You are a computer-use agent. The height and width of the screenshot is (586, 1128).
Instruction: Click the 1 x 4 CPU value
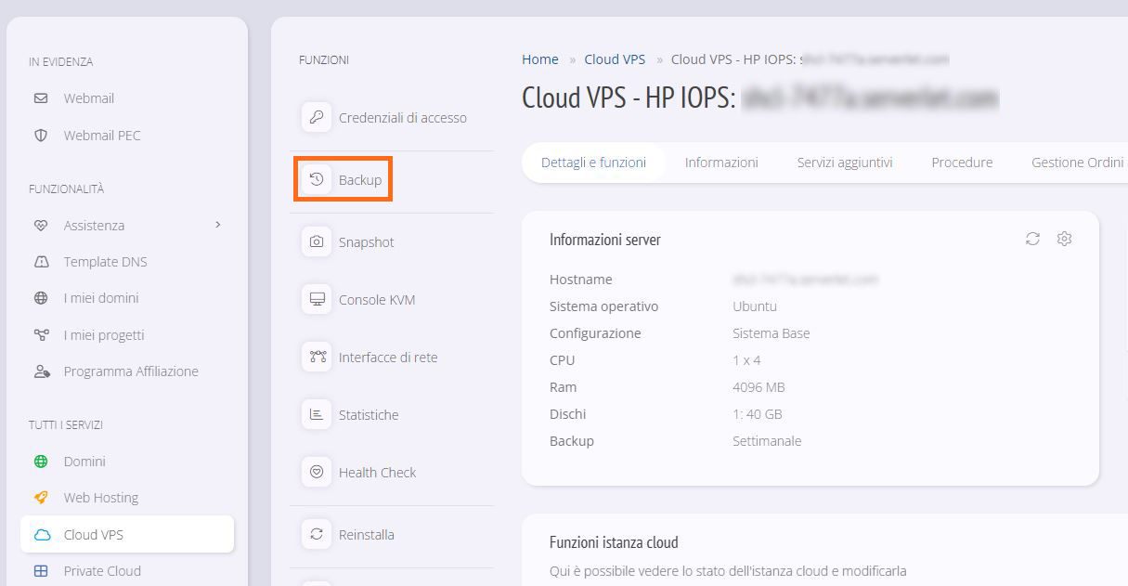click(746, 360)
